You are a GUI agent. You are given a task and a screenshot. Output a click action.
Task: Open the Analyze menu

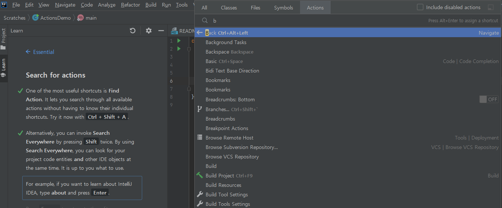(x=106, y=5)
